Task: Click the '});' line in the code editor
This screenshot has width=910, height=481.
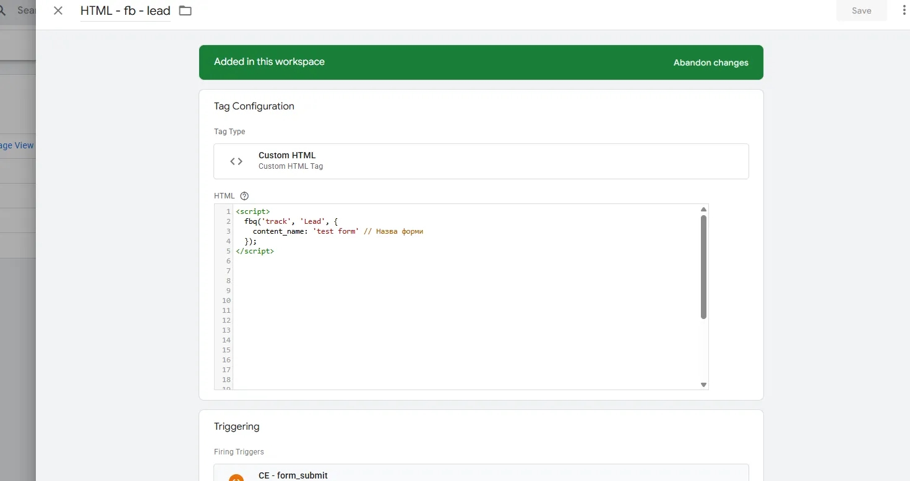Action: coord(250,241)
